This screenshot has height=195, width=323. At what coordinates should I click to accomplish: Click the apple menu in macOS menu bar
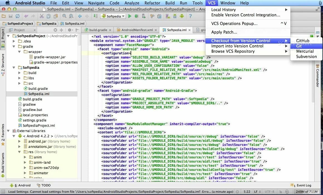pos(8,3)
